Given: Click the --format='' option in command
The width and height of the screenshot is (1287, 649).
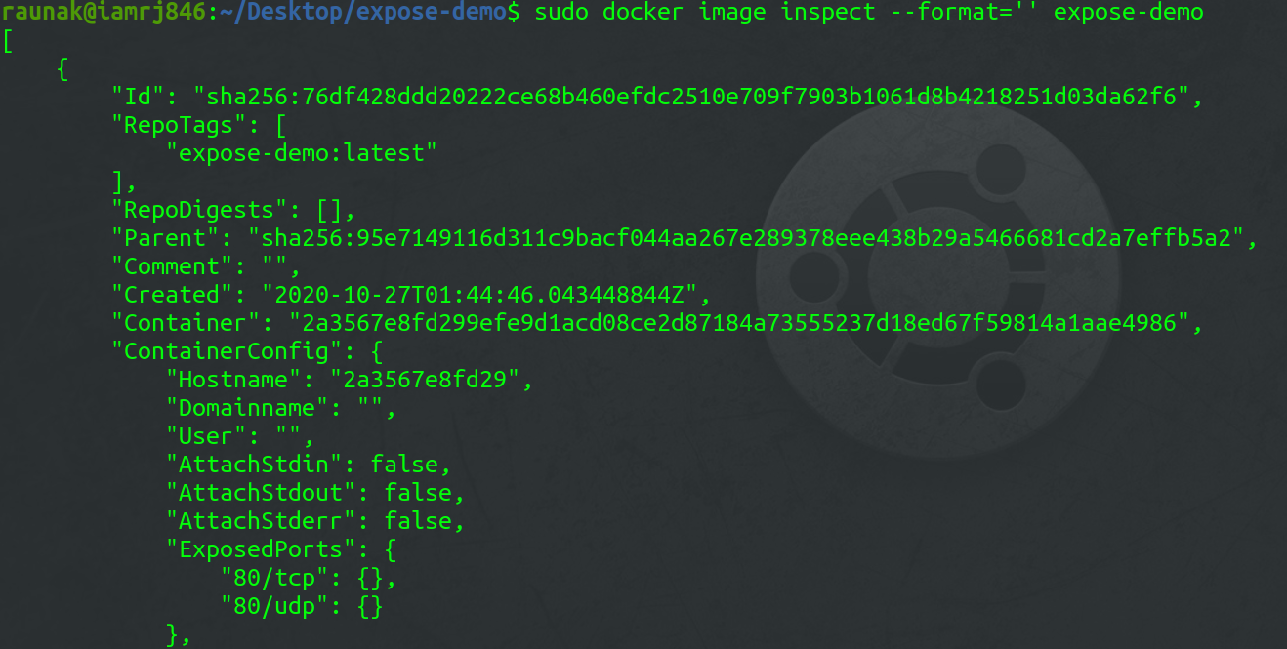Looking at the screenshot, I should click(x=937, y=13).
